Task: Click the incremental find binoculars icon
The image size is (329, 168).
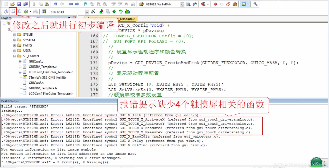Action: 195,4
